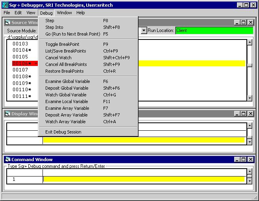Select Step from the Debug menu
Viewport: 259px width, 201px height.
(x=50, y=21)
